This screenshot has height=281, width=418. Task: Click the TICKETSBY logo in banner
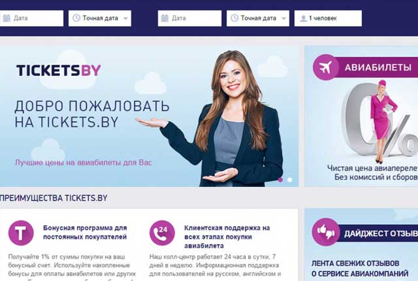pos(59,70)
